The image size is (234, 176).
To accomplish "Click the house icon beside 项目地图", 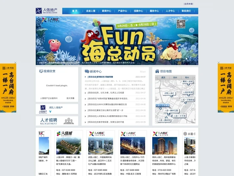I will click(157, 71).
